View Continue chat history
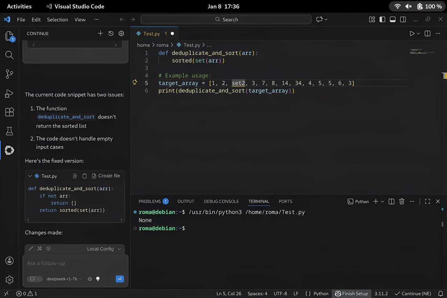 click(x=111, y=34)
